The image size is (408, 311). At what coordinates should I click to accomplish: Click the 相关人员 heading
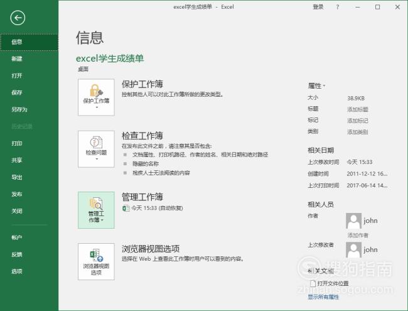(321, 204)
